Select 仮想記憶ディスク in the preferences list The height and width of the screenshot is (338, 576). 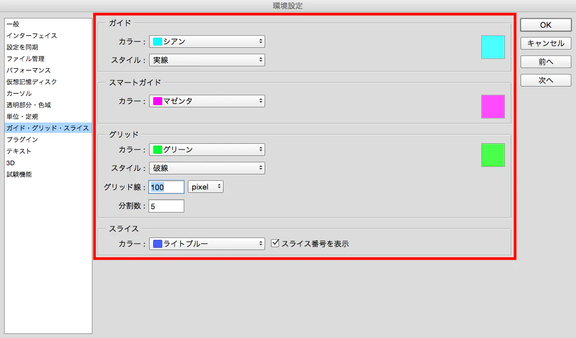pos(48,82)
